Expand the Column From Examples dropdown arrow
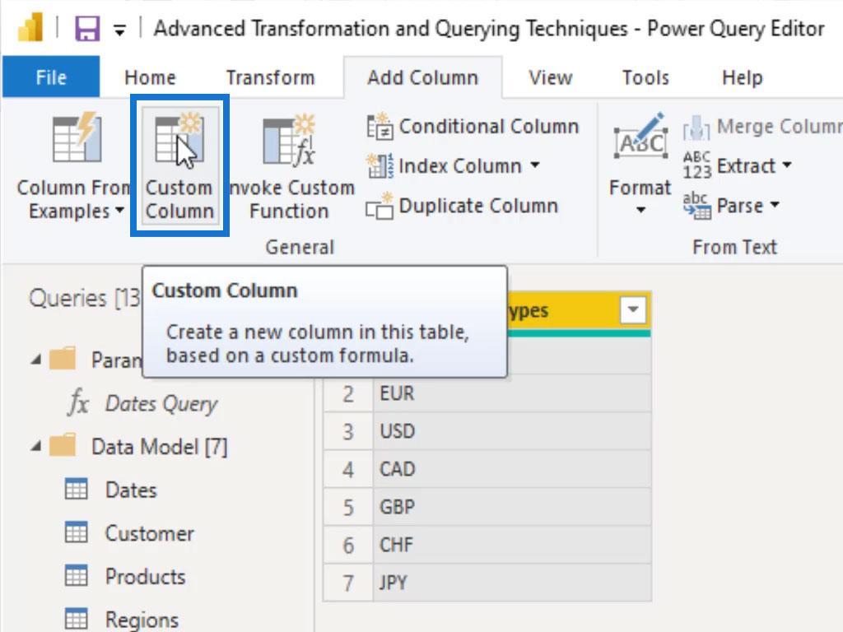Viewport: 843px width, 632px height. click(120, 211)
